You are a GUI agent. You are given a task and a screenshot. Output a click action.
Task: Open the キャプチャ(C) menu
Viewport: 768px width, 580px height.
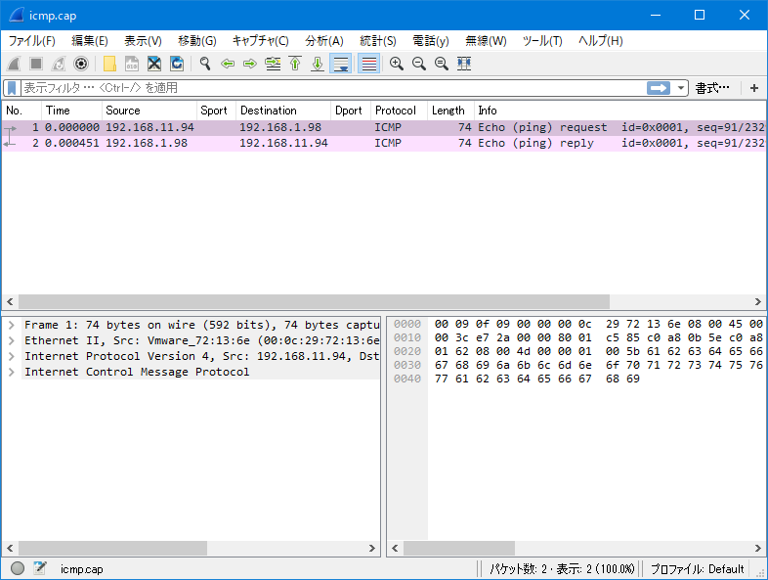pos(261,41)
